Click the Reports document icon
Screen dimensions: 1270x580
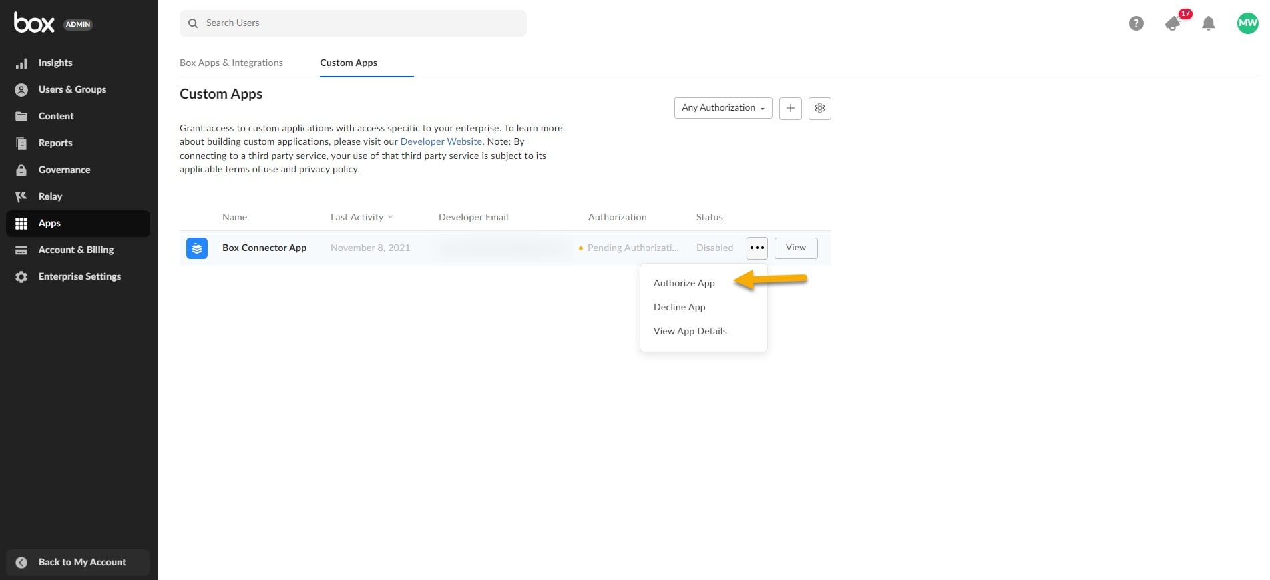coord(21,143)
